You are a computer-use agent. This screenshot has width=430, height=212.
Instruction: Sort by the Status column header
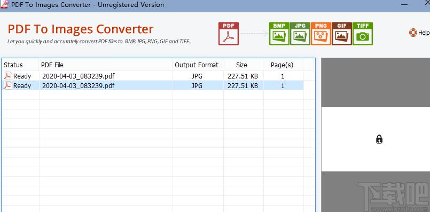13,65
